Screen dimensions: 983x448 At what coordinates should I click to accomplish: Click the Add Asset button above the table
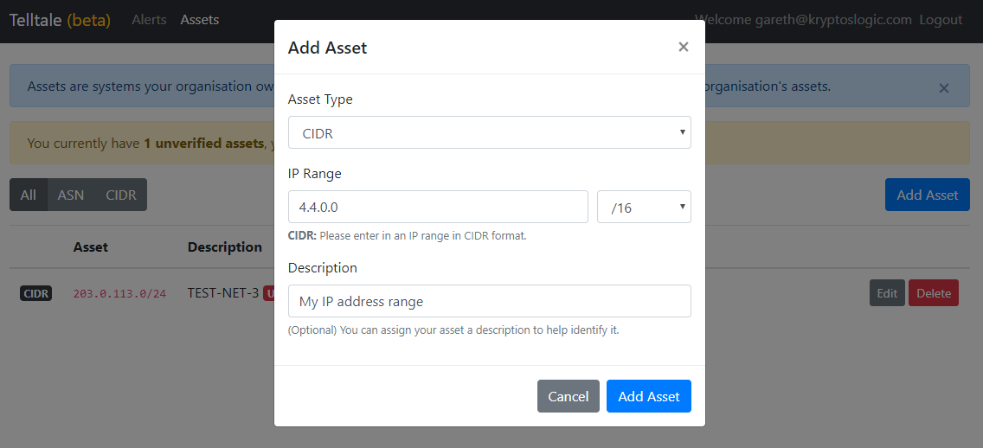click(928, 195)
